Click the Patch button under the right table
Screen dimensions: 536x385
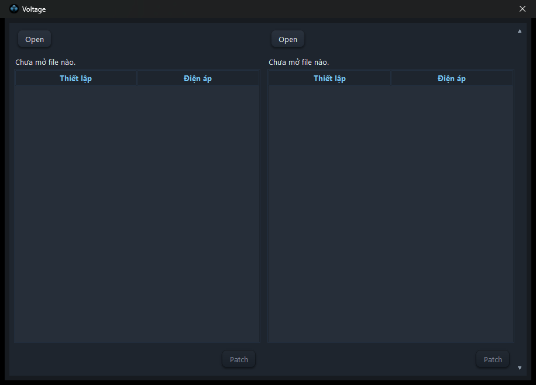click(493, 359)
